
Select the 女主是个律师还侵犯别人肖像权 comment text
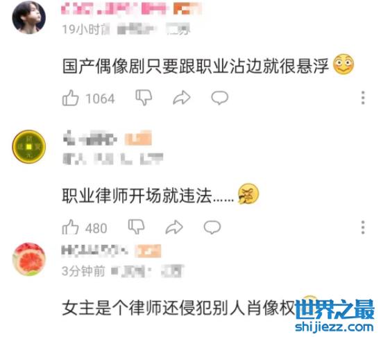[178, 308]
